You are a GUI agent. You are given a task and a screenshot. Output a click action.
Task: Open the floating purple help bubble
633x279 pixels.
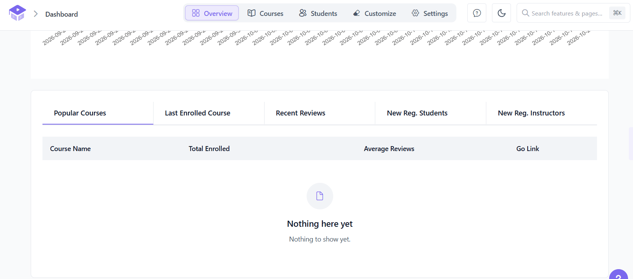click(619, 275)
